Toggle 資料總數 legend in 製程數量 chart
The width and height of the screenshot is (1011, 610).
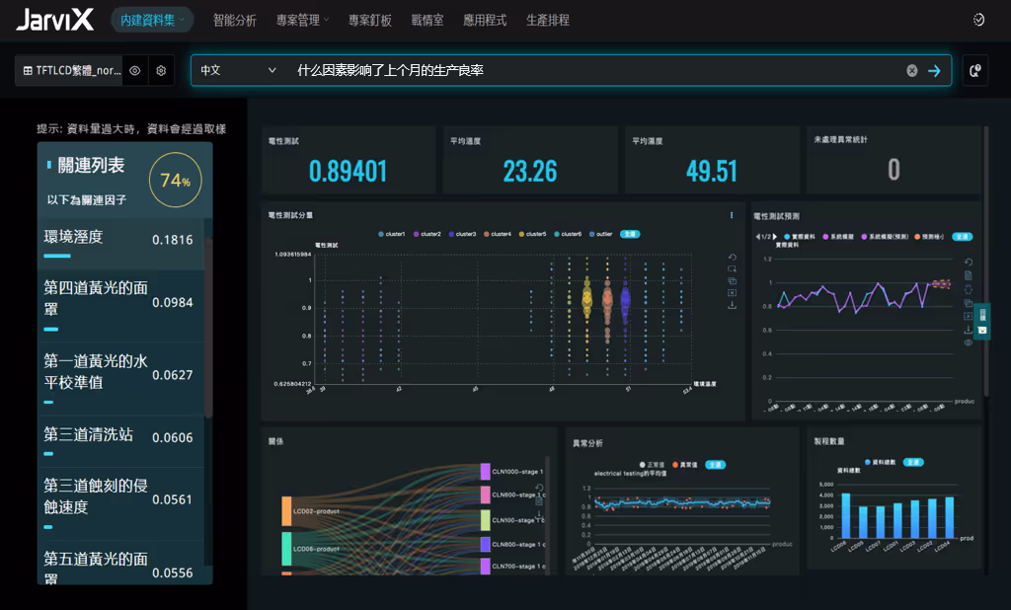pyautogui.click(x=880, y=462)
